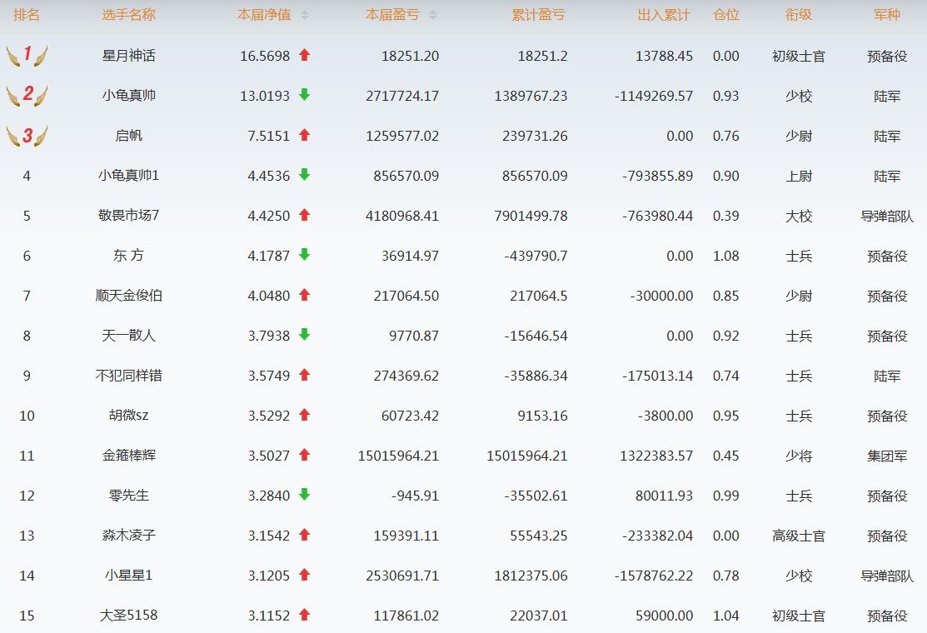Select deposit total -1149269.57

[653, 96]
